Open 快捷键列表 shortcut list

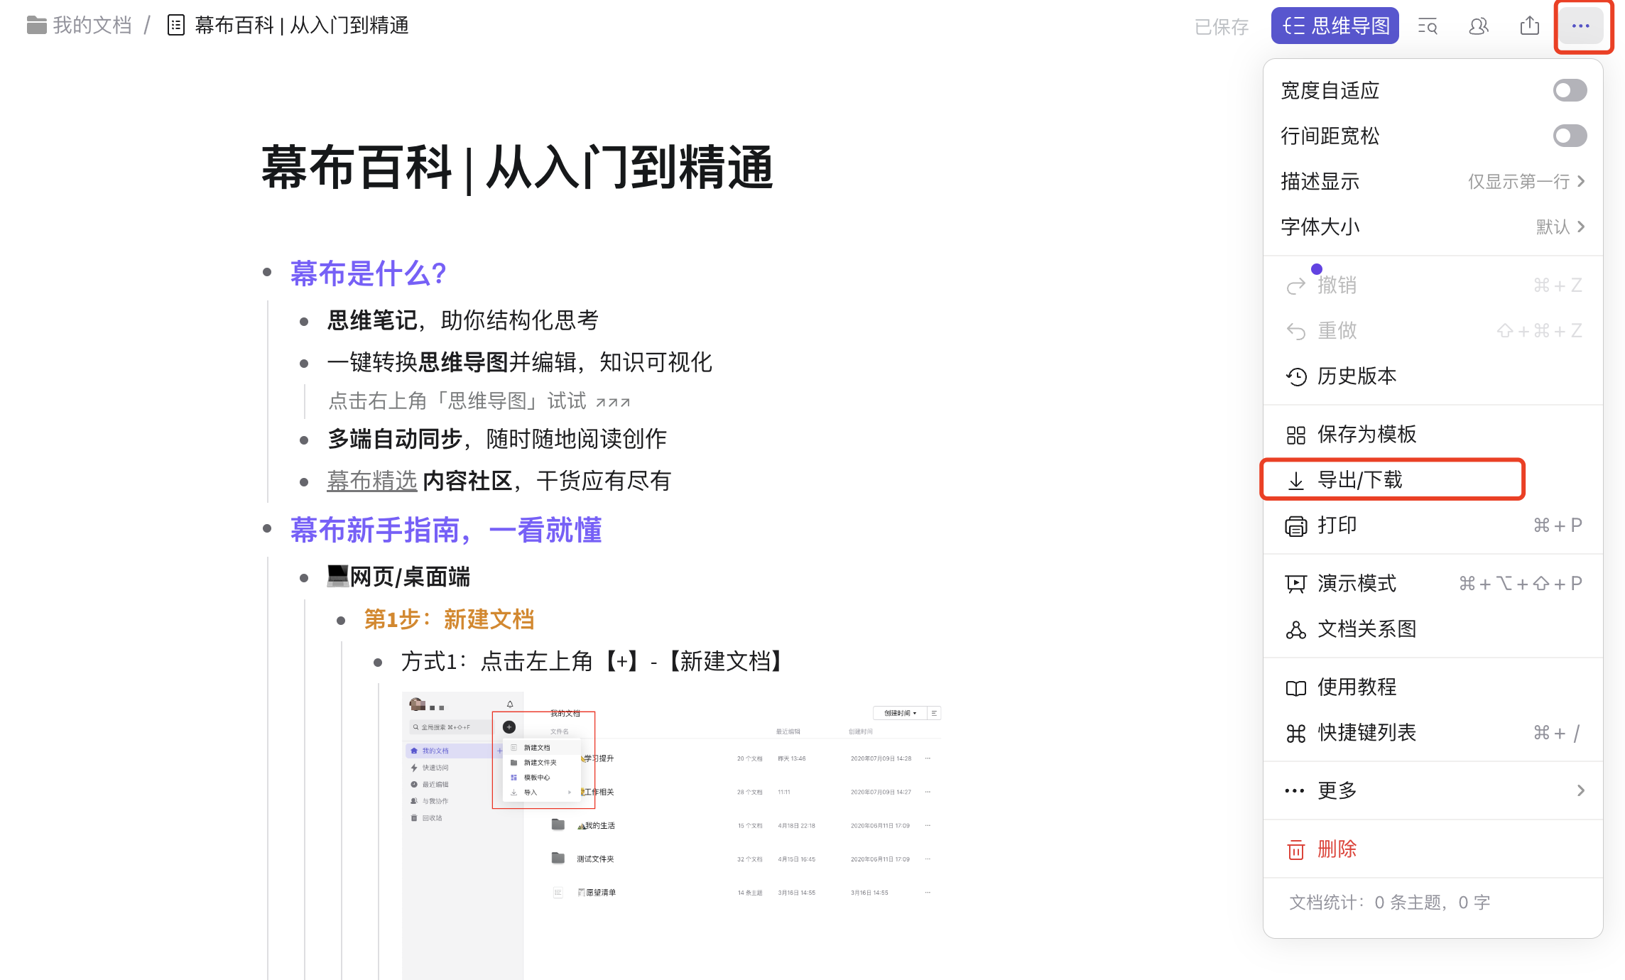[1433, 732]
